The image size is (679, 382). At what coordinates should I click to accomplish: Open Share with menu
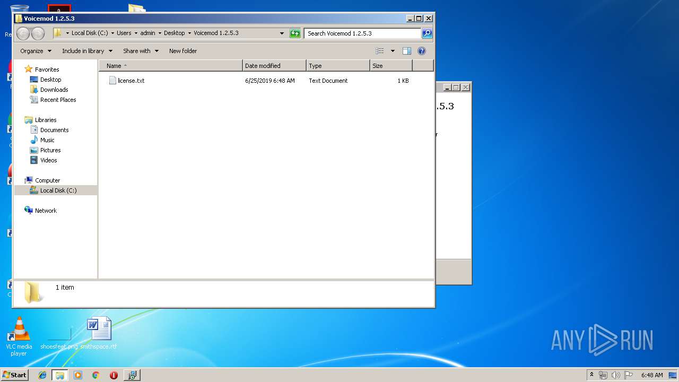pos(141,51)
